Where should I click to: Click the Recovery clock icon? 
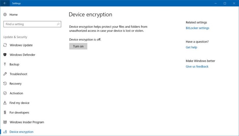pos(5,84)
